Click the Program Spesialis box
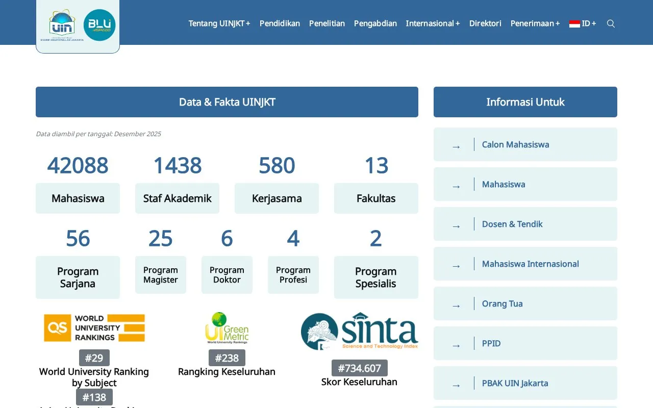This screenshot has height=408, width=653. pos(376,277)
